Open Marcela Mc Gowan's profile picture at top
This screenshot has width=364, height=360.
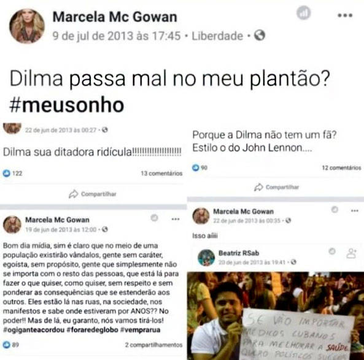coord(27,26)
